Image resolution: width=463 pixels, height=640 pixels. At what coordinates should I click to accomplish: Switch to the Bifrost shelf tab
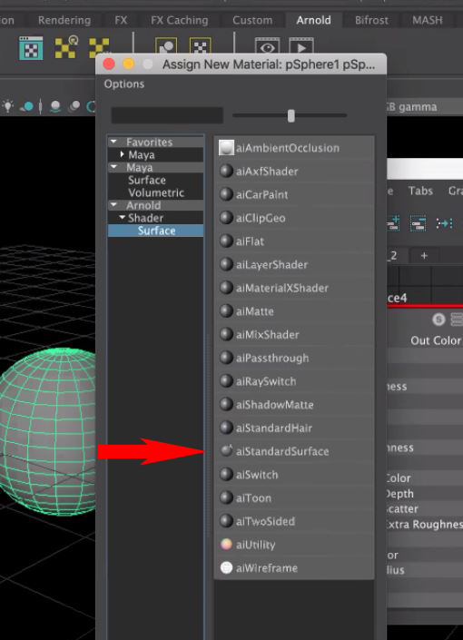(x=371, y=20)
